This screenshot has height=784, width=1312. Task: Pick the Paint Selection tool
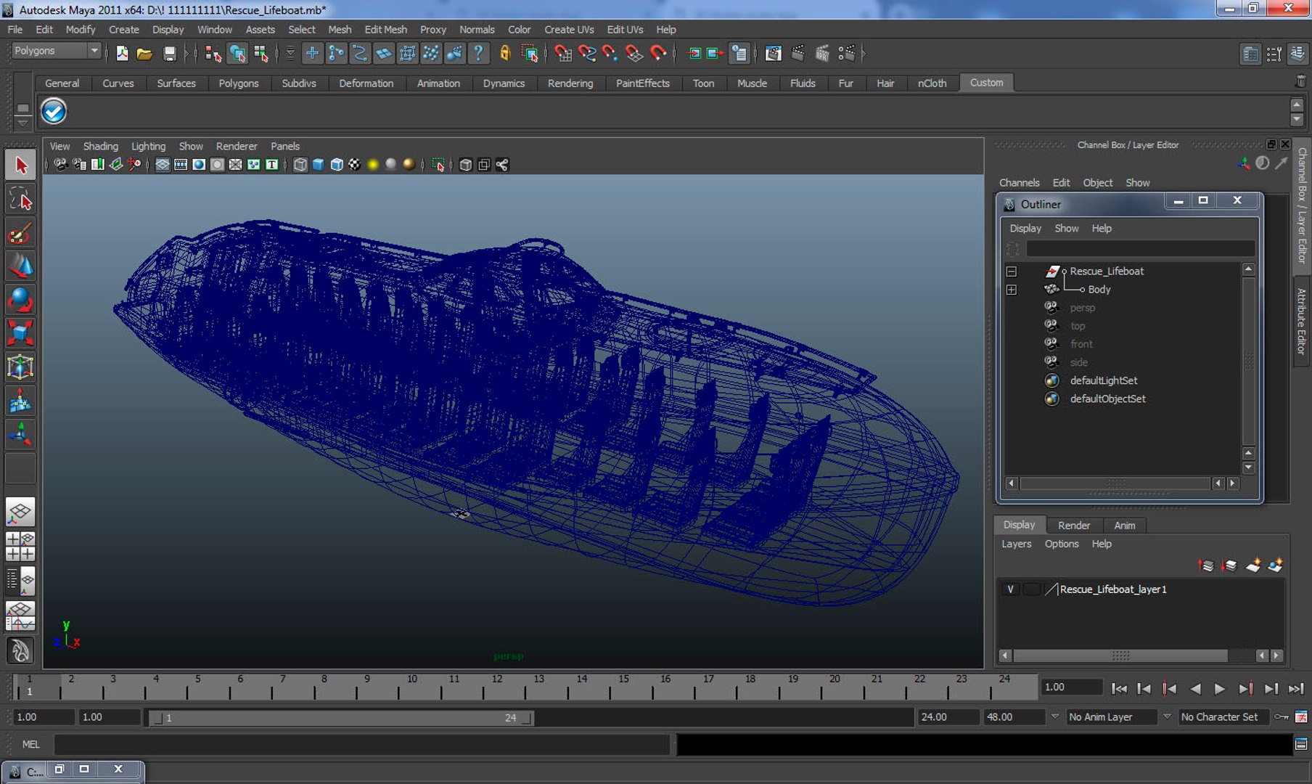coord(20,234)
